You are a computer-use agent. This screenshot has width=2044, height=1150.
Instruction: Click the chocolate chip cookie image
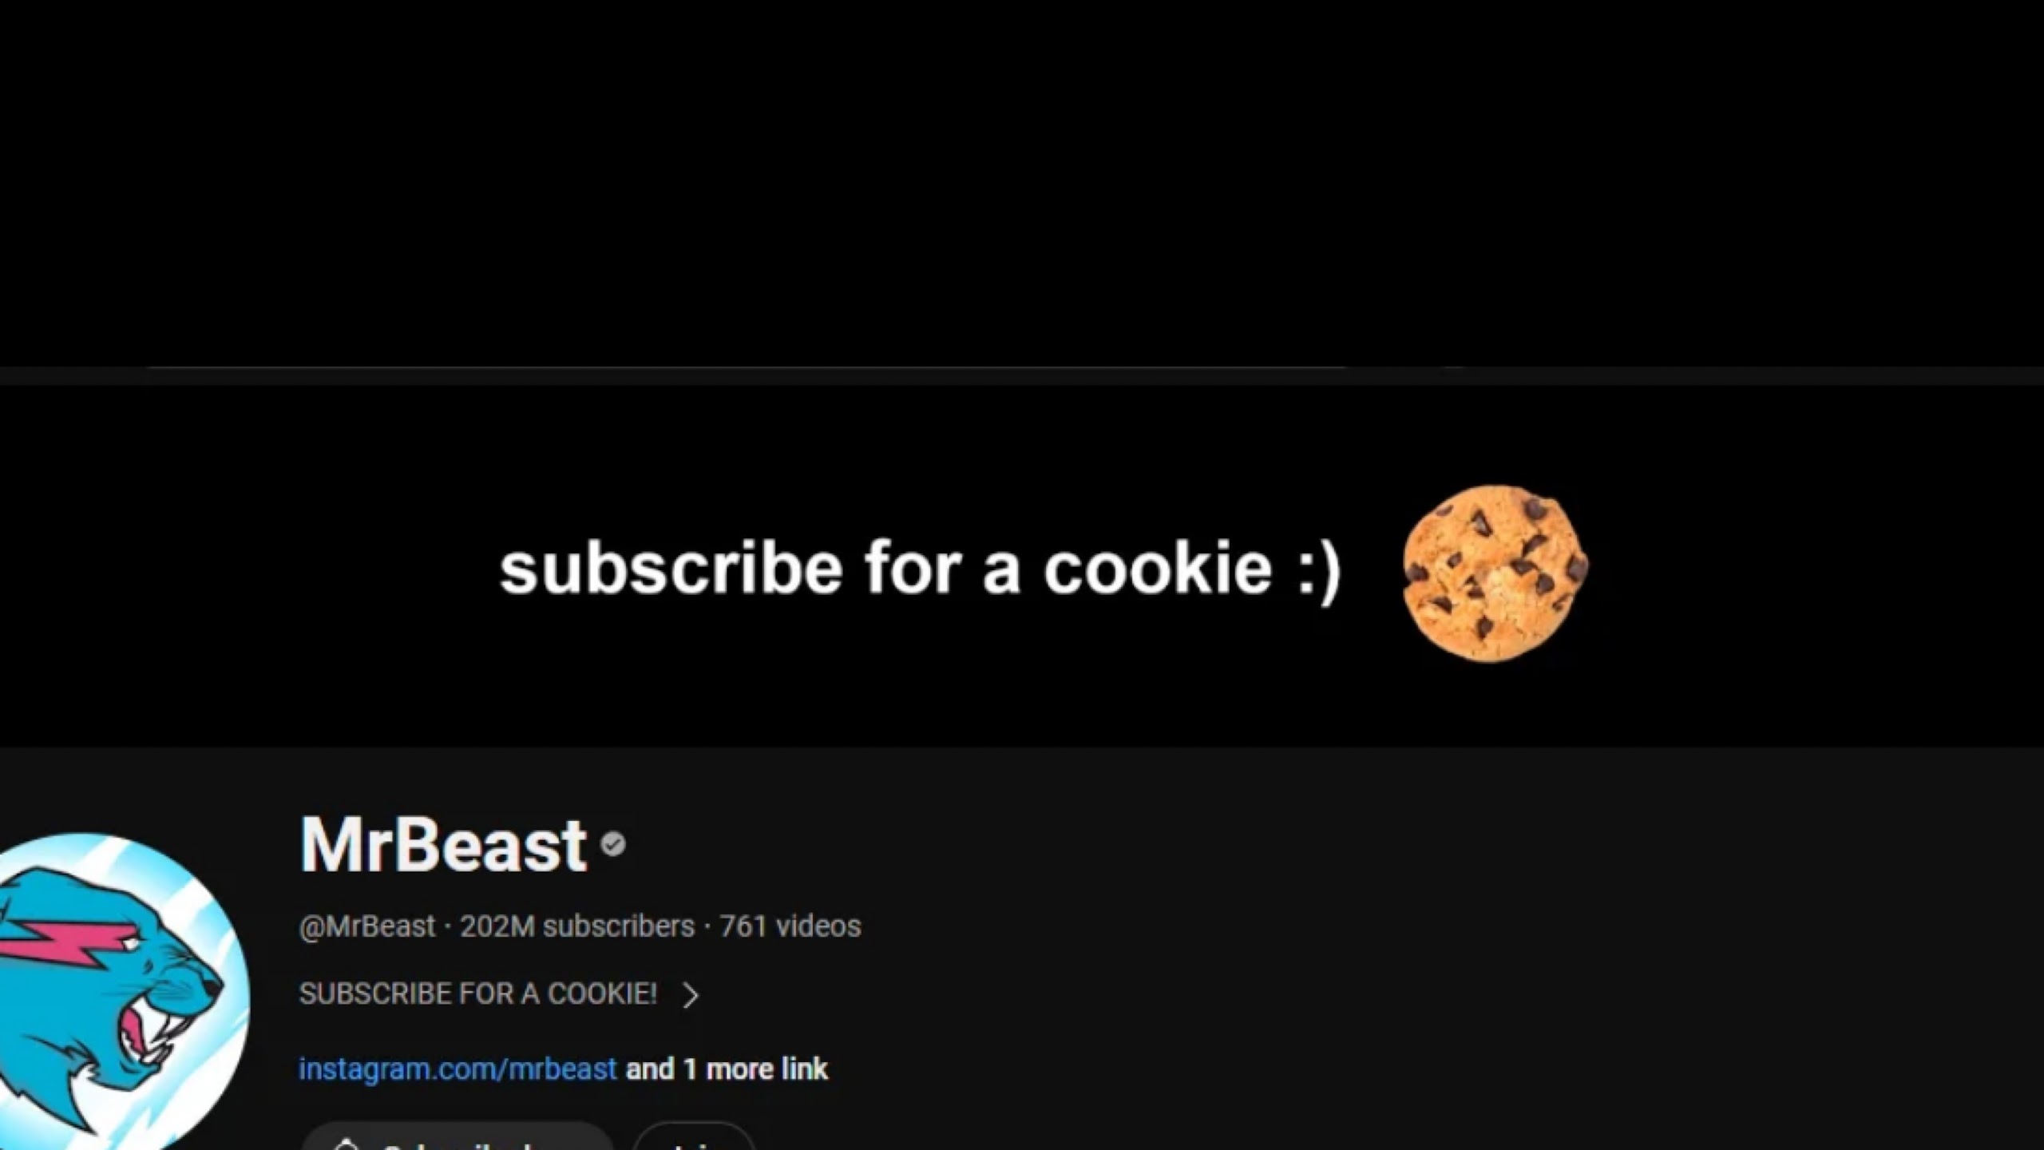coord(1495,573)
